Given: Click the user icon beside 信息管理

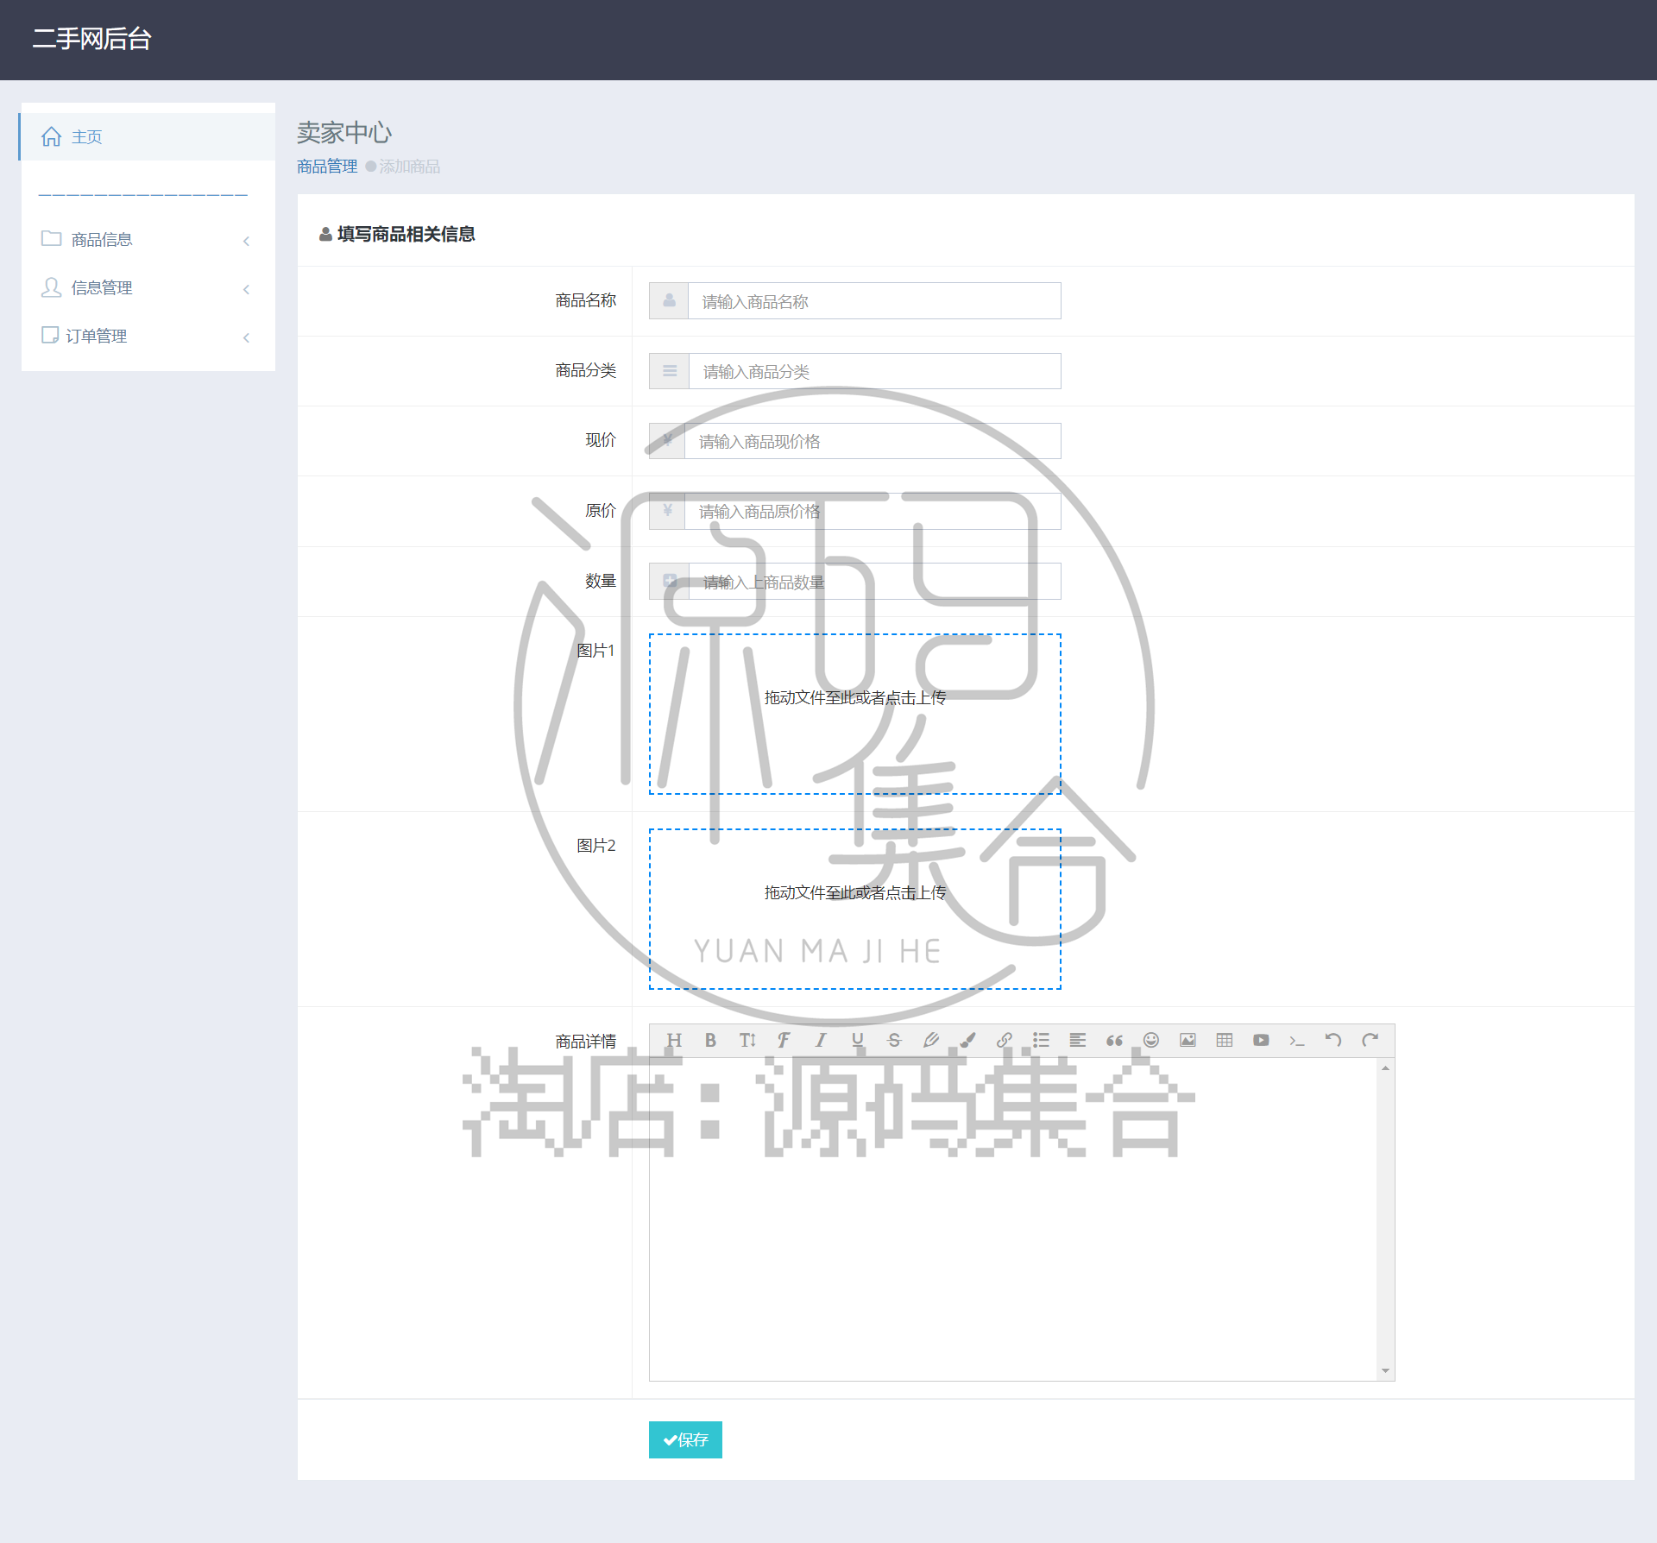Looking at the screenshot, I should [x=52, y=287].
